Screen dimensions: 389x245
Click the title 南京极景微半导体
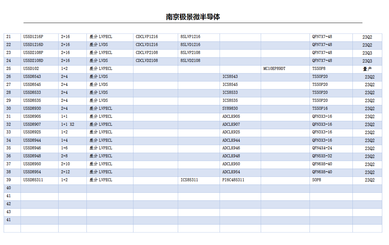tap(193, 17)
